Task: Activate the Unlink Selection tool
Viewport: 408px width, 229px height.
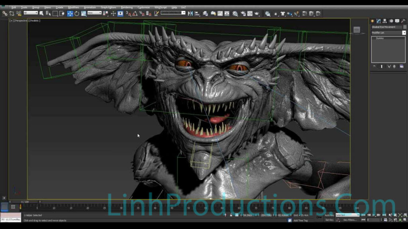Action: coord(12,14)
